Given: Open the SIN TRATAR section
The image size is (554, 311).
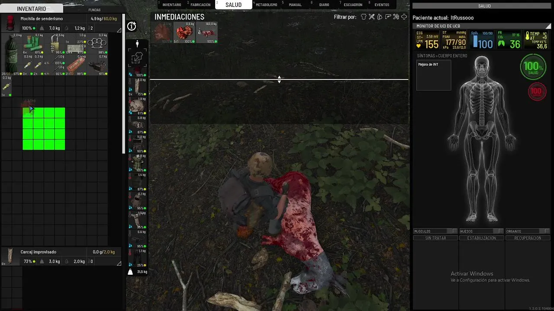Looking at the screenshot, I should (x=435, y=238).
